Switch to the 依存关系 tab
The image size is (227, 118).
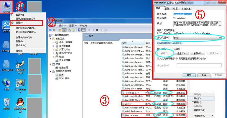[x=186, y=9]
